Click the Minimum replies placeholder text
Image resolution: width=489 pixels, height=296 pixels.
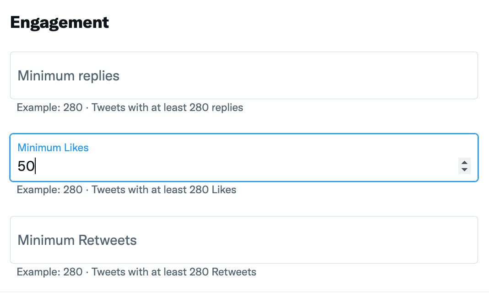pos(69,76)
